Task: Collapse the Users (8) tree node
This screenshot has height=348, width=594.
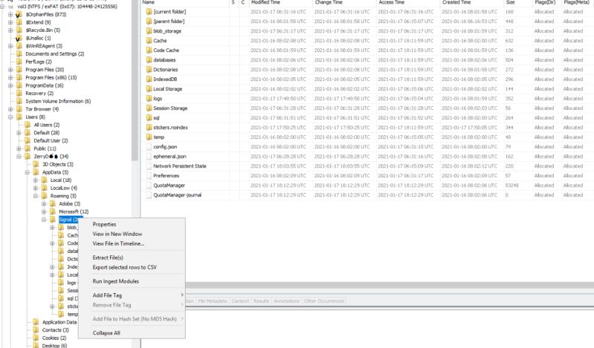Action: click(10, 117)
